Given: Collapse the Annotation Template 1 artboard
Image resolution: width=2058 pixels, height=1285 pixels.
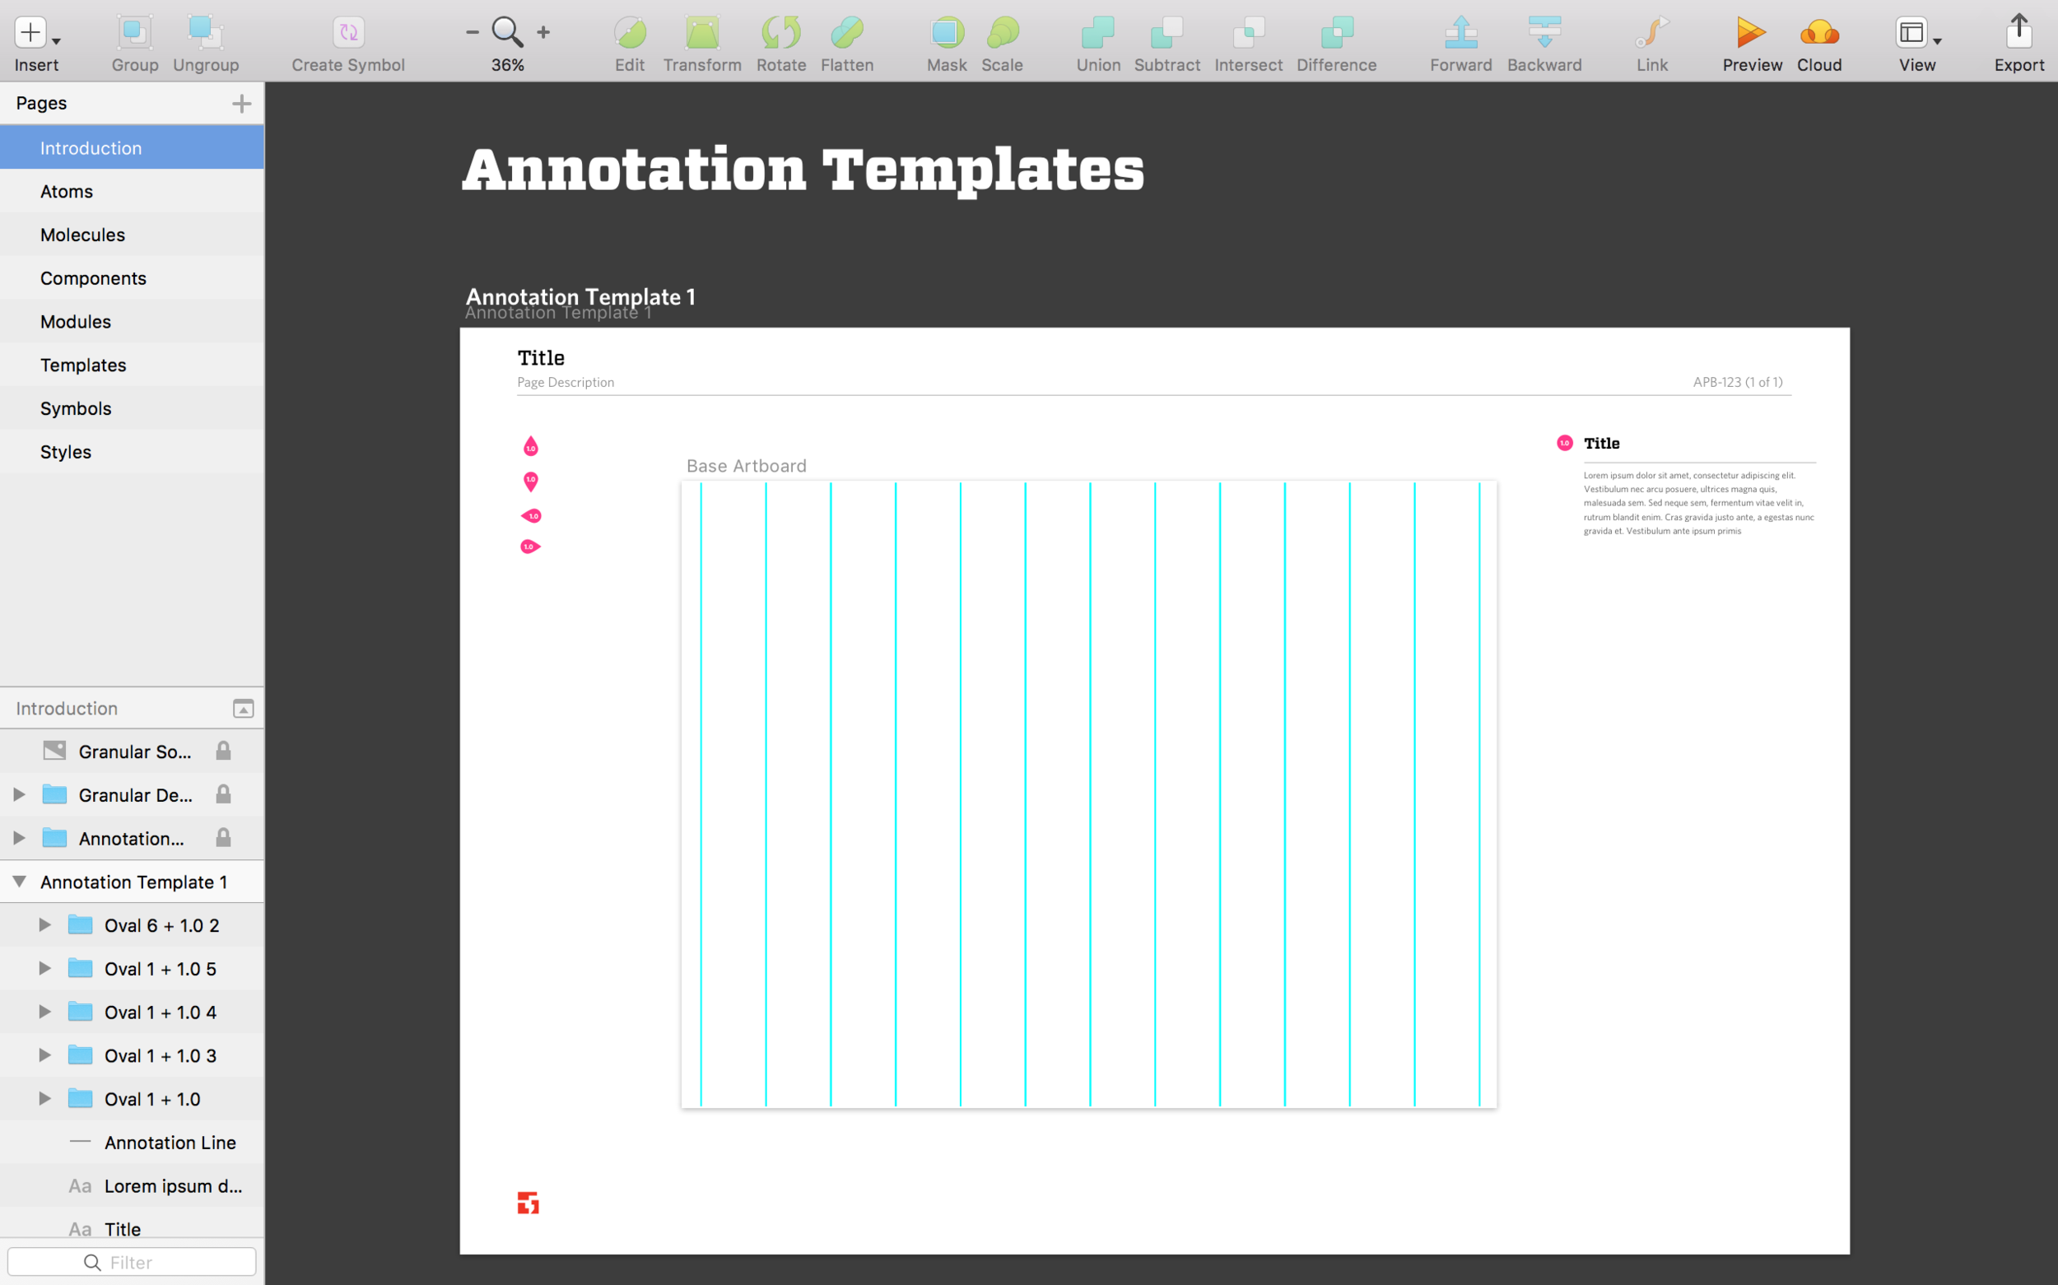Looking at the screenshot, I should coord(19,882).
